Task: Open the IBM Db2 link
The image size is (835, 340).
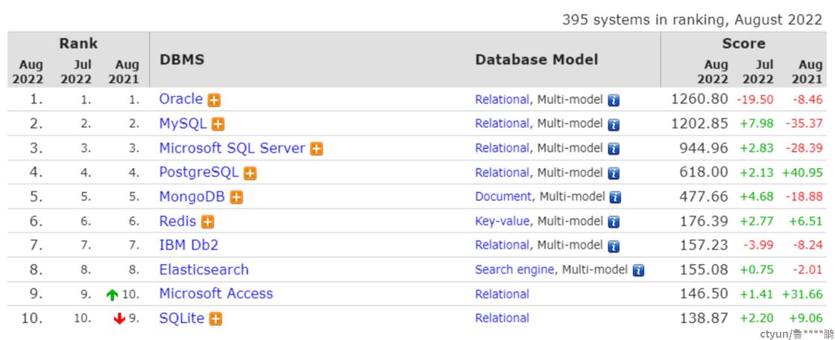Action: point(189,246)
